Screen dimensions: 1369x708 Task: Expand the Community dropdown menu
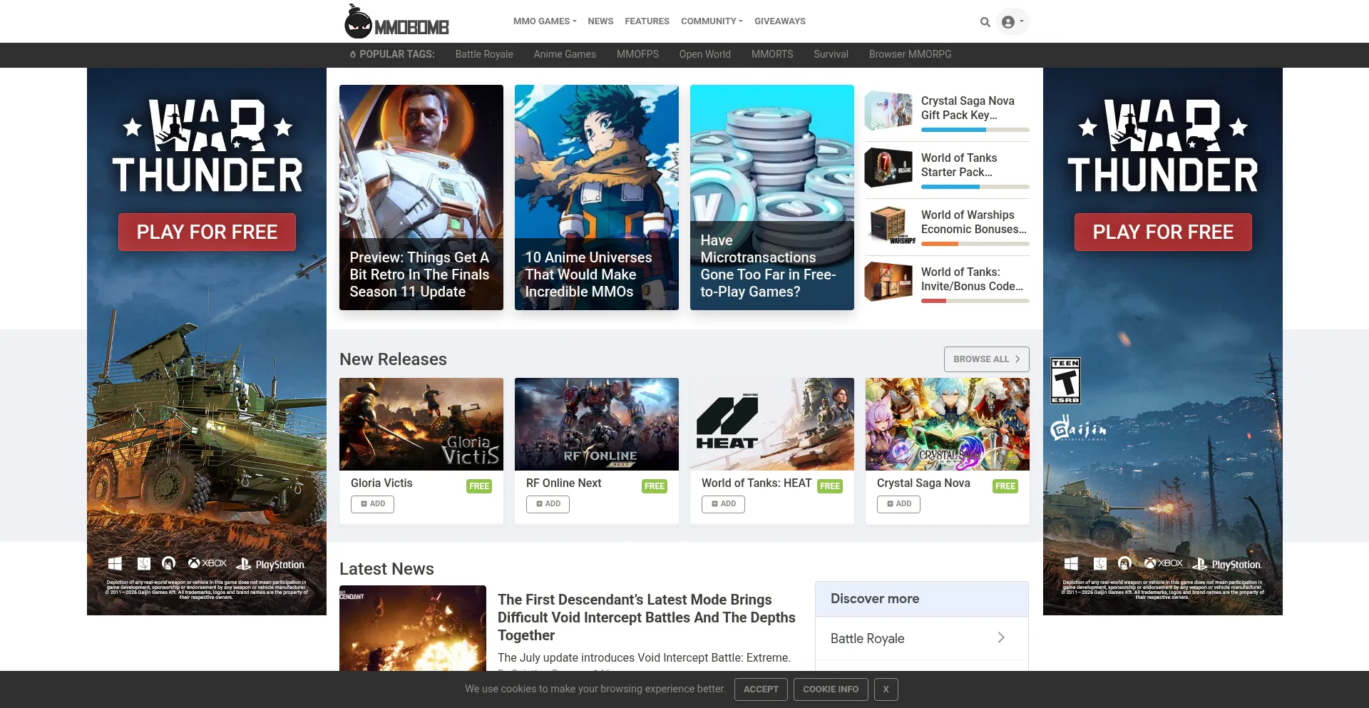click(712, 21)
